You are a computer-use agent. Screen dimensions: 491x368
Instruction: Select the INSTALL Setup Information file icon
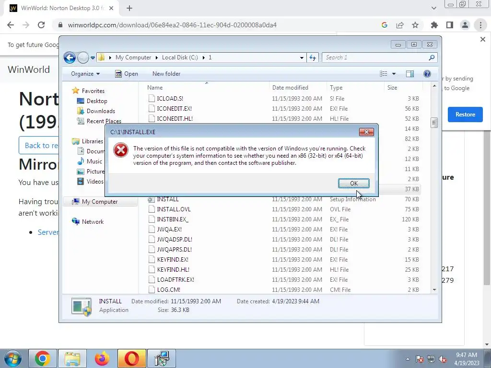tap(151, 199)
